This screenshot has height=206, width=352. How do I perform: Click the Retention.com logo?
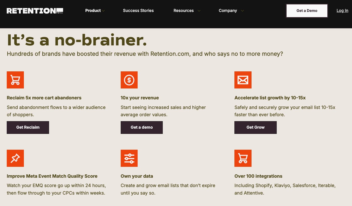[35, 11]
